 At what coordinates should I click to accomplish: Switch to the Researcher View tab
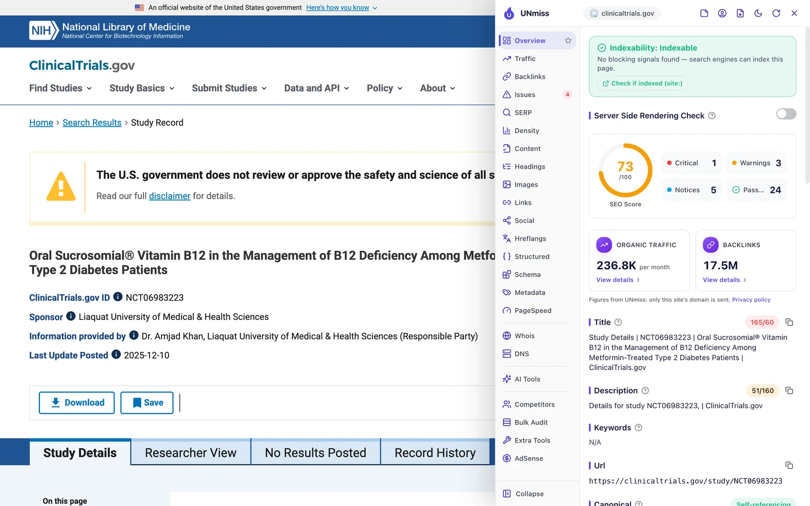click(191, 453)
